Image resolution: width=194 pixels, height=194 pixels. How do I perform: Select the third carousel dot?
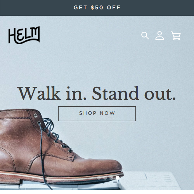[x=111, y=178]
